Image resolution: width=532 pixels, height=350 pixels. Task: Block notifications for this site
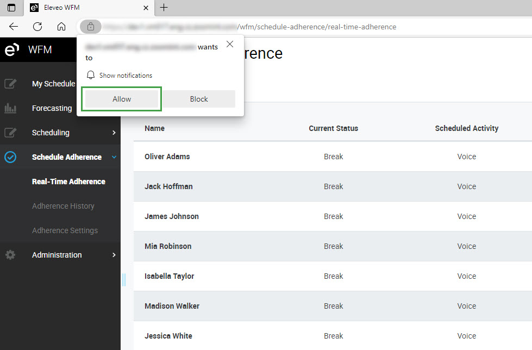199,99
